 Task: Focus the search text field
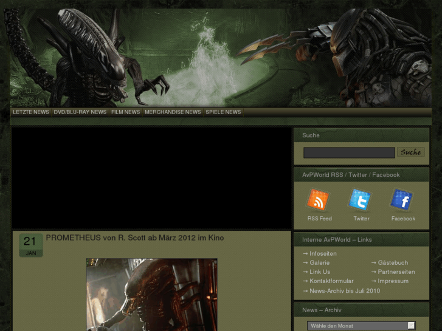click(x=349, y=152)
